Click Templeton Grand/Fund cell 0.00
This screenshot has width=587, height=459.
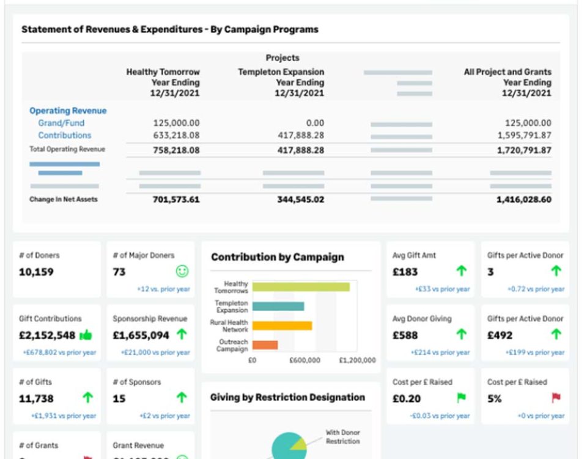point(315,123)
